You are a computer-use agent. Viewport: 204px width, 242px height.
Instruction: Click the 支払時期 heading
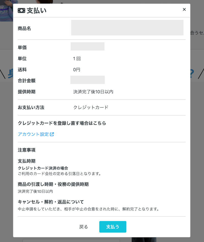tap(27, 161)
